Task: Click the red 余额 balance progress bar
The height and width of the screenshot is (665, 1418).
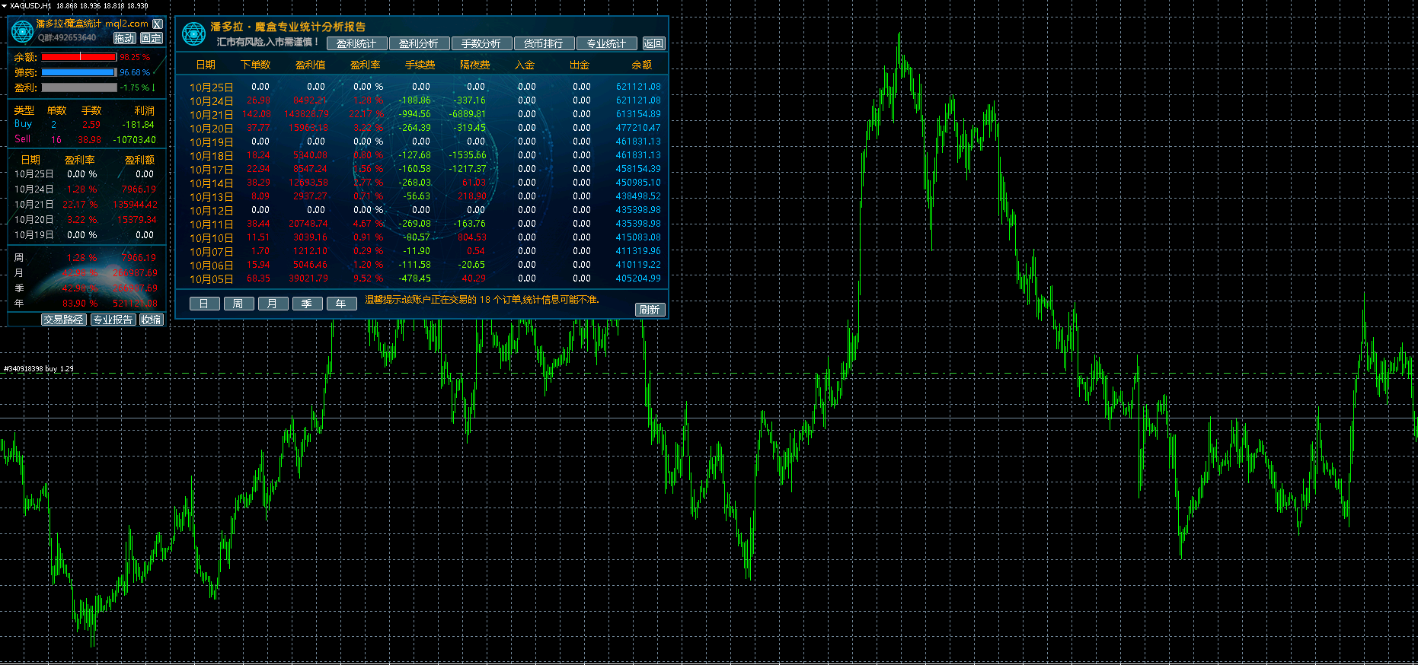Action: (x=79, y=57)
